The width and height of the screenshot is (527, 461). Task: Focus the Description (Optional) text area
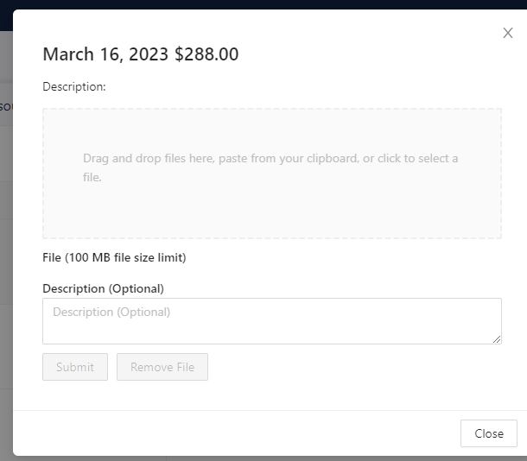pyautogui.click(x=272, y=321)
